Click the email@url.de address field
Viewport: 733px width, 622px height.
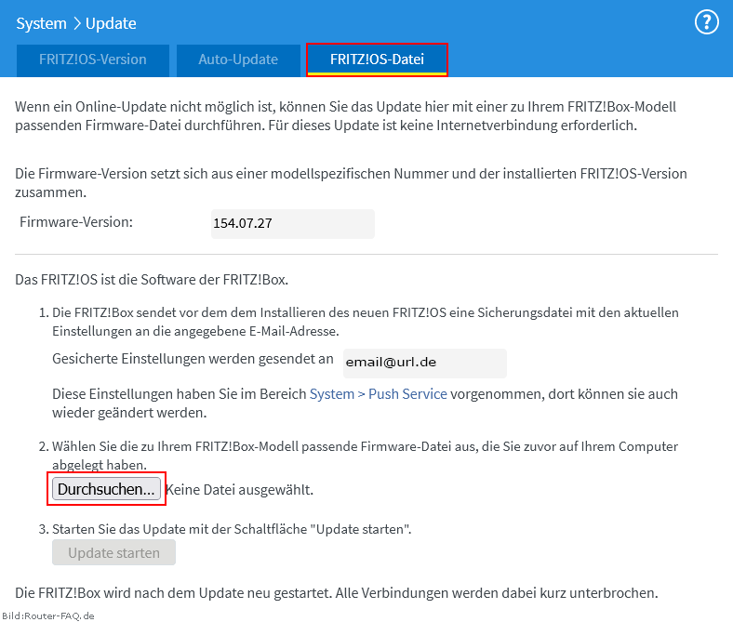coord(424,364)
